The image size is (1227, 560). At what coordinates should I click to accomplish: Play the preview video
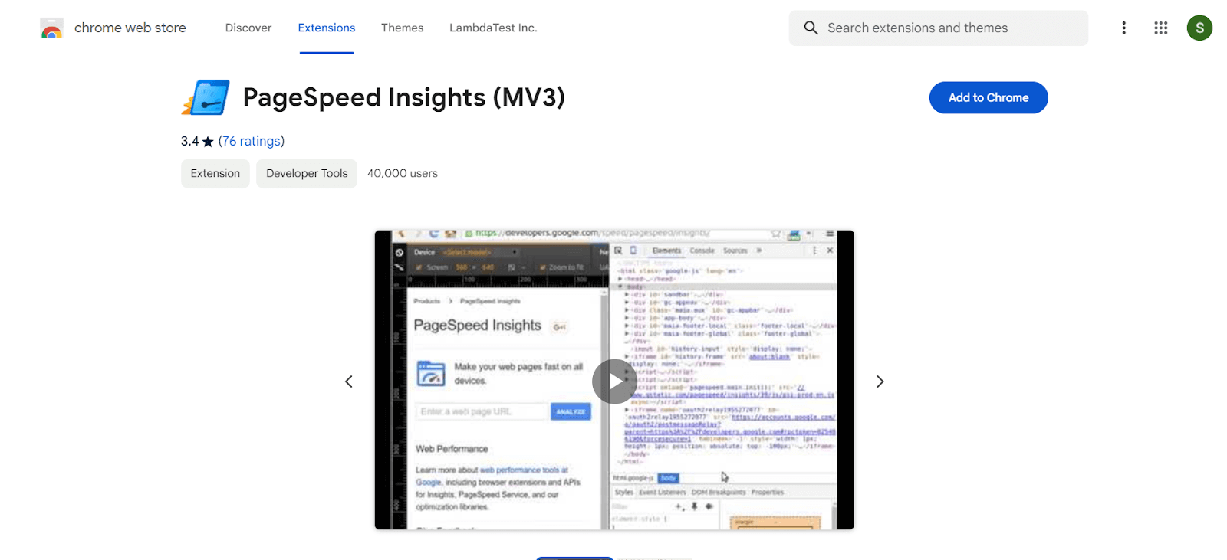tap(614, 382)
